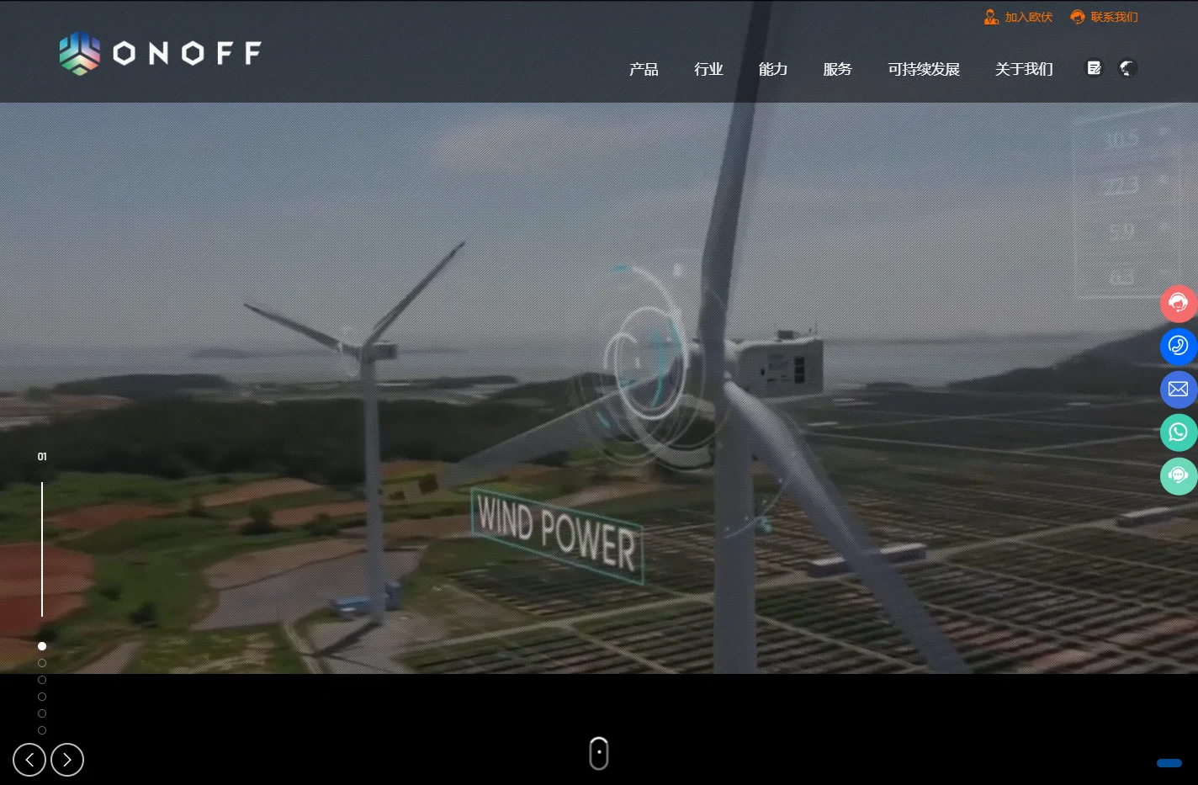Select the sixth slide pagination dot
Viewport: 1198px width, 785px height.
[x=42, y=730]
